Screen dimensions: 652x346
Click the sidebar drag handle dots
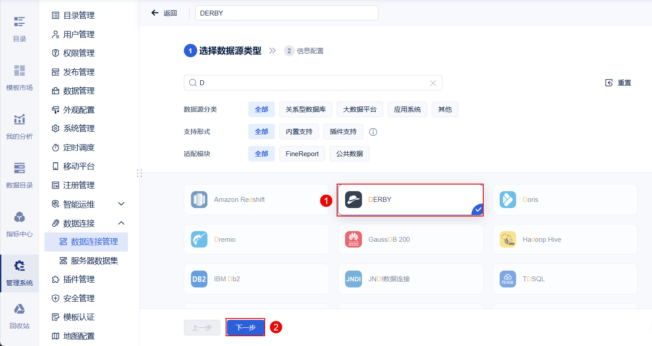click(x=139, y=173)
